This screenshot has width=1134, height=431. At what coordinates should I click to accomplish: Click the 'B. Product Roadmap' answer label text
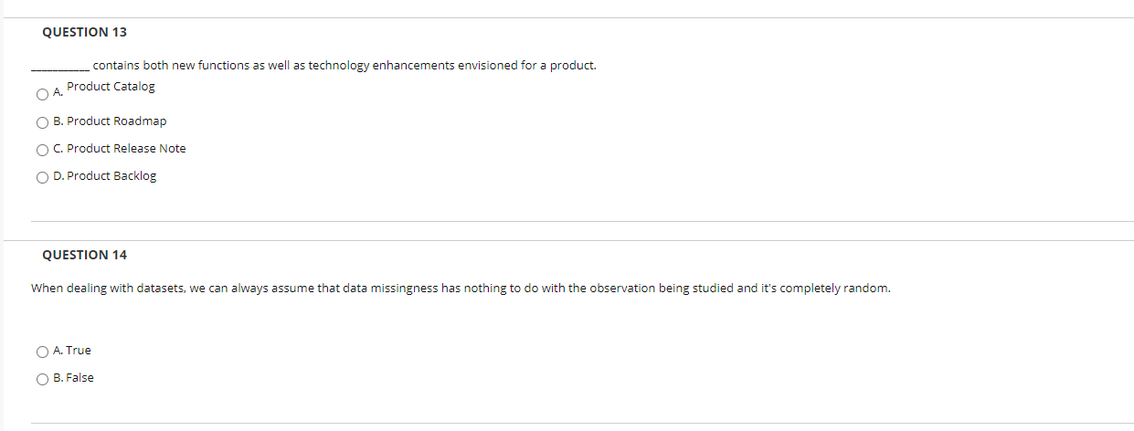coord(110,121)
